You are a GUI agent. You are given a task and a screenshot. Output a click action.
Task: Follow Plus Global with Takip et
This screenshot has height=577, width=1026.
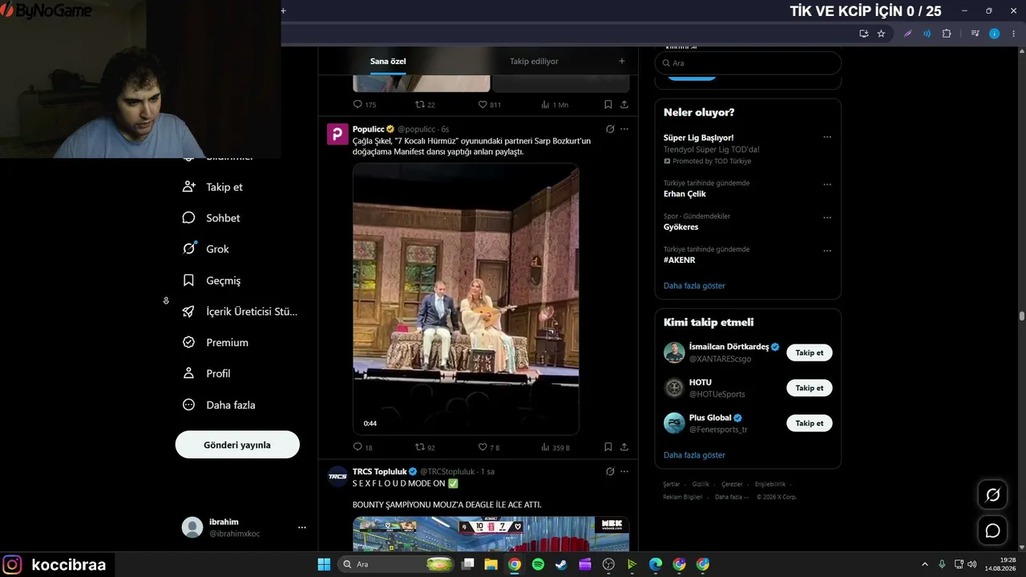click(x=810, y=423)
